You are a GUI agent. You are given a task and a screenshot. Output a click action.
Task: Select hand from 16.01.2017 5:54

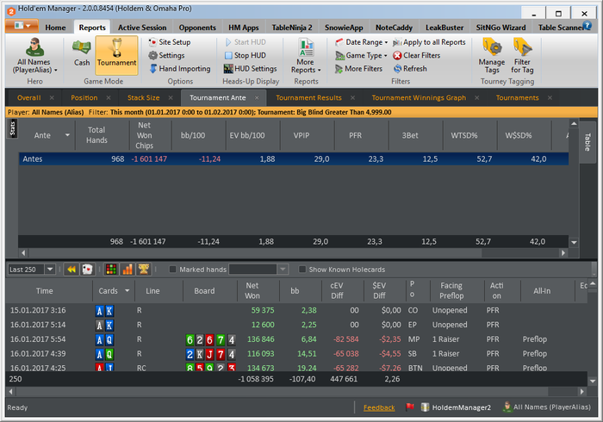click(296, 339)
